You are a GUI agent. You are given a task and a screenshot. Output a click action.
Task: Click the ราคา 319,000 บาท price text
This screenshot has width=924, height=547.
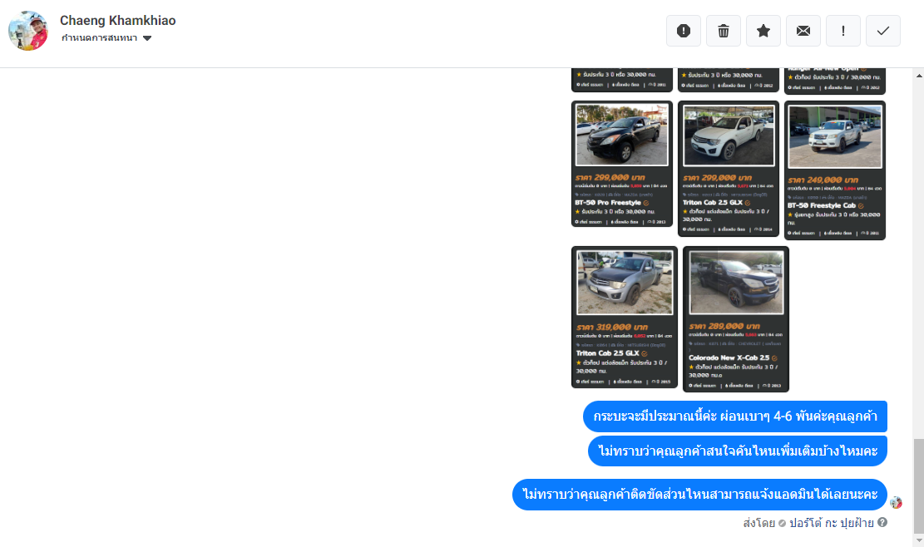click(x=611, y=327)
